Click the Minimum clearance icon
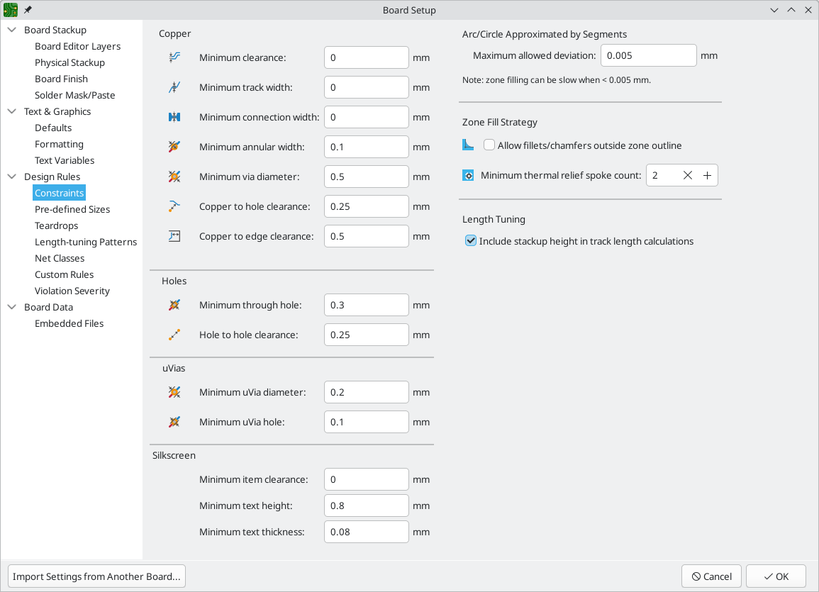 tap(174, 57)
